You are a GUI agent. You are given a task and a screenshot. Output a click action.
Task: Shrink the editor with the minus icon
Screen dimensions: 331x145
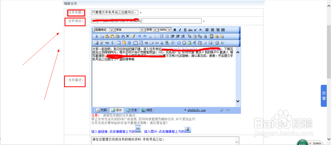coord(227,110)
